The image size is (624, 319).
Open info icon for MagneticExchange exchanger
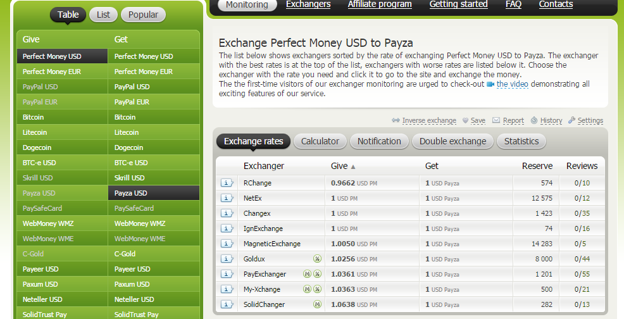(x=227, y=243)
